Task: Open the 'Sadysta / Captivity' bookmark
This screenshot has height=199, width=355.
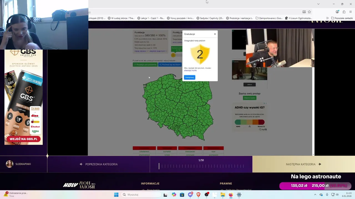Action: tap(210, 18)
